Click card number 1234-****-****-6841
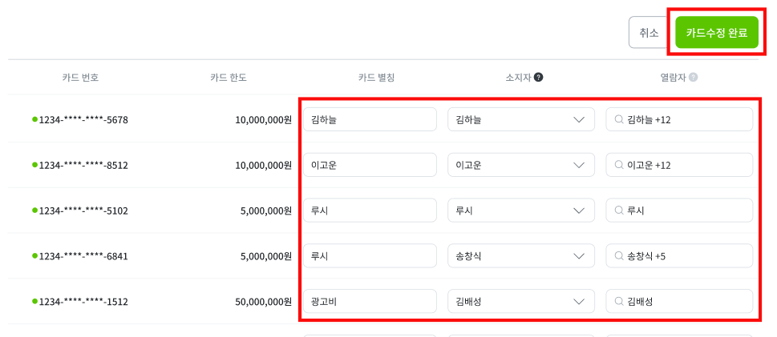Screen dimensions: 777x337 [83, 257]
